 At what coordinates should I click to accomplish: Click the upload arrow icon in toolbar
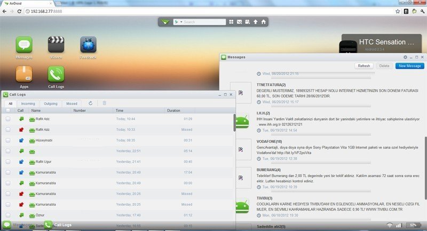click(x=255, y=22)
